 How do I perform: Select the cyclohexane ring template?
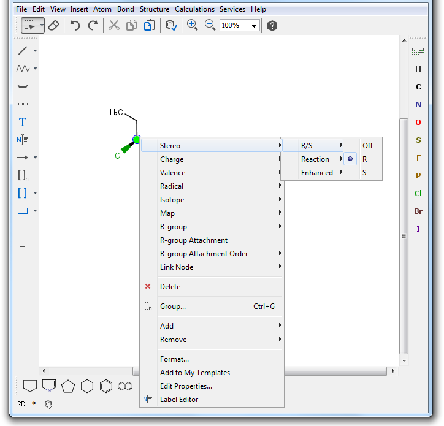pos(88,386)
